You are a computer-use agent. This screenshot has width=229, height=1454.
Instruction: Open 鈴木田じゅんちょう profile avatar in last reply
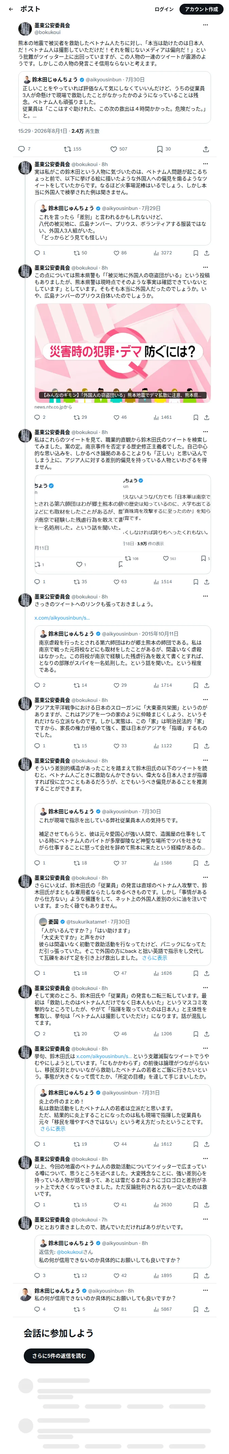tap(25, 1294)
